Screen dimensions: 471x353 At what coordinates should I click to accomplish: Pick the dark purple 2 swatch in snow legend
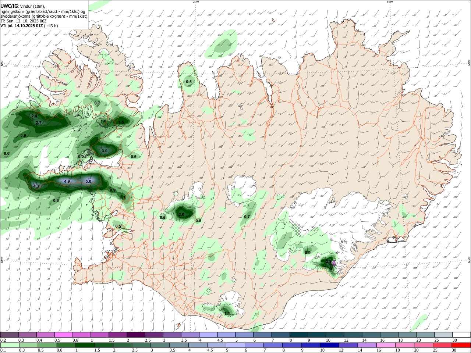coord(135,335)
